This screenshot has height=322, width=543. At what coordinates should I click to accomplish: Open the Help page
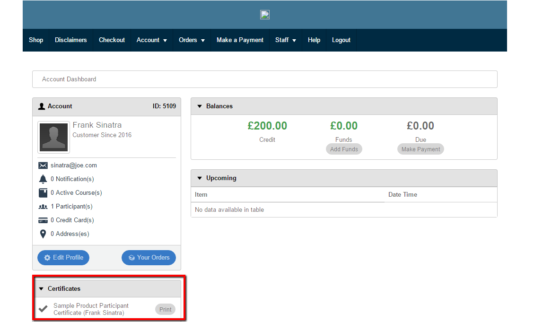click(x=314, y=40)
